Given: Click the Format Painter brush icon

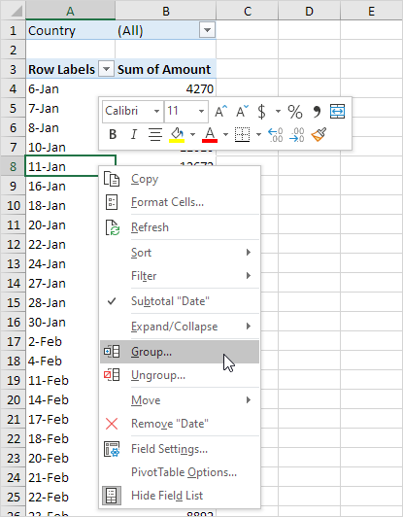Looking at the screenshot, I should pos(319,134).
